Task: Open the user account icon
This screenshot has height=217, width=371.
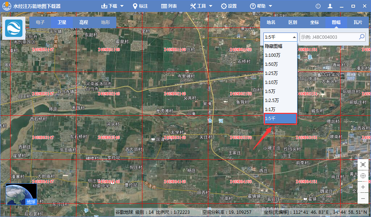Action: [330, 6]
